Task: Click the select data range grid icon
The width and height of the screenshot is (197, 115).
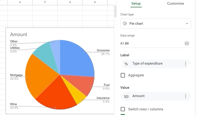Action: (187, 43)
